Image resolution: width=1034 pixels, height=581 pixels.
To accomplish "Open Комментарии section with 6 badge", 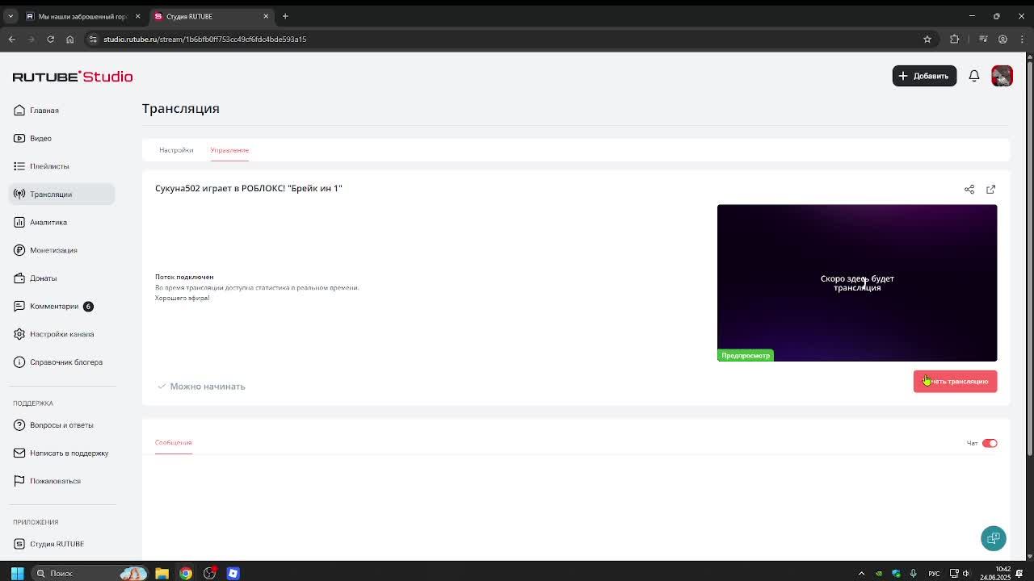I will (54, 306).
